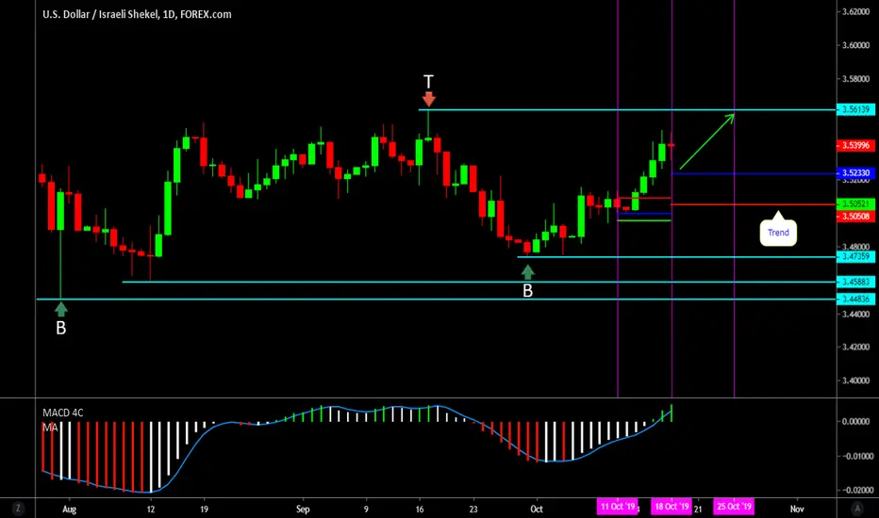Viewport: 879px width, 518px height.
Task: Select the green diagonal trend arrow
Action: tap(707, 141)
